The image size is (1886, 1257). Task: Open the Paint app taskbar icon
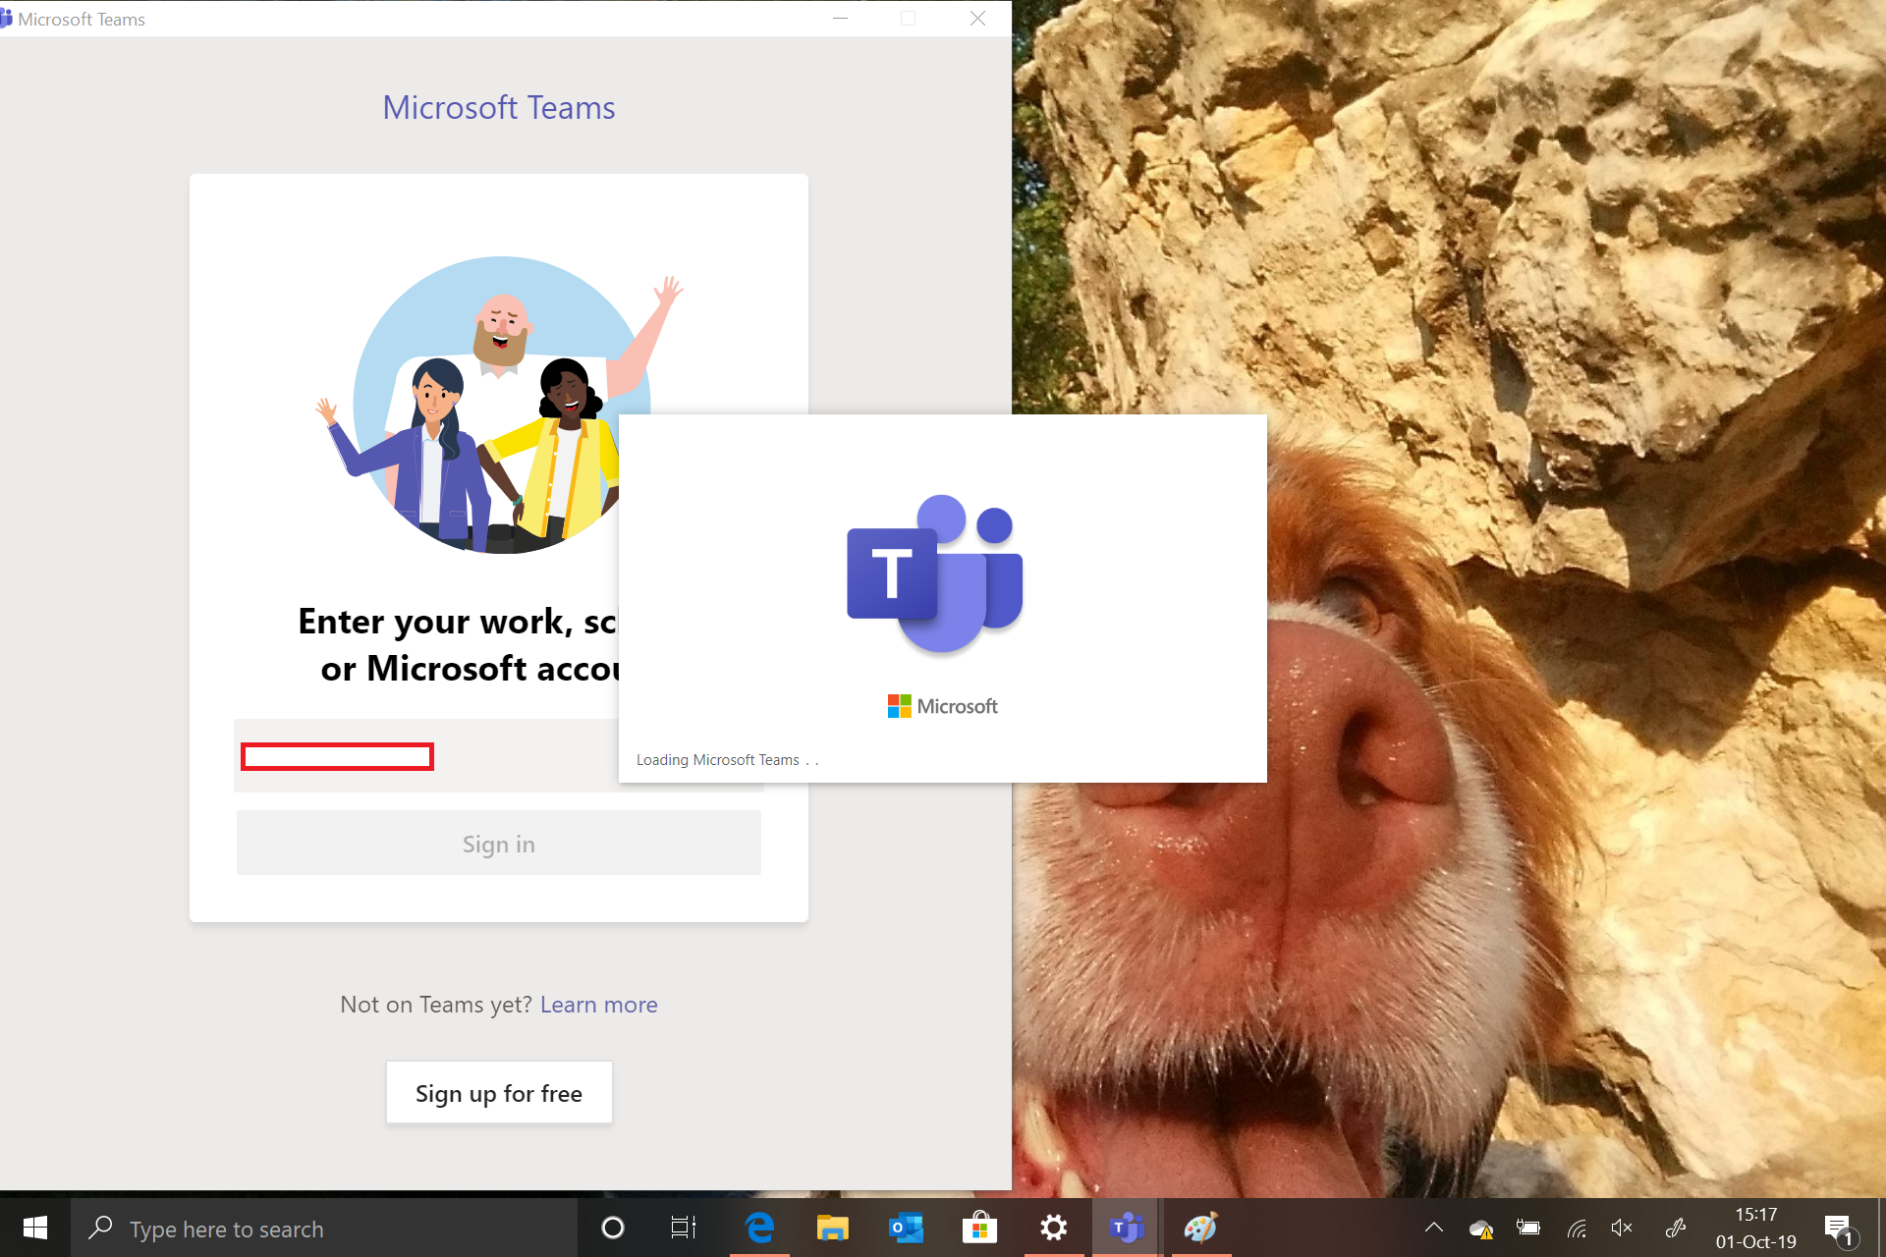pos(1200,1228)
